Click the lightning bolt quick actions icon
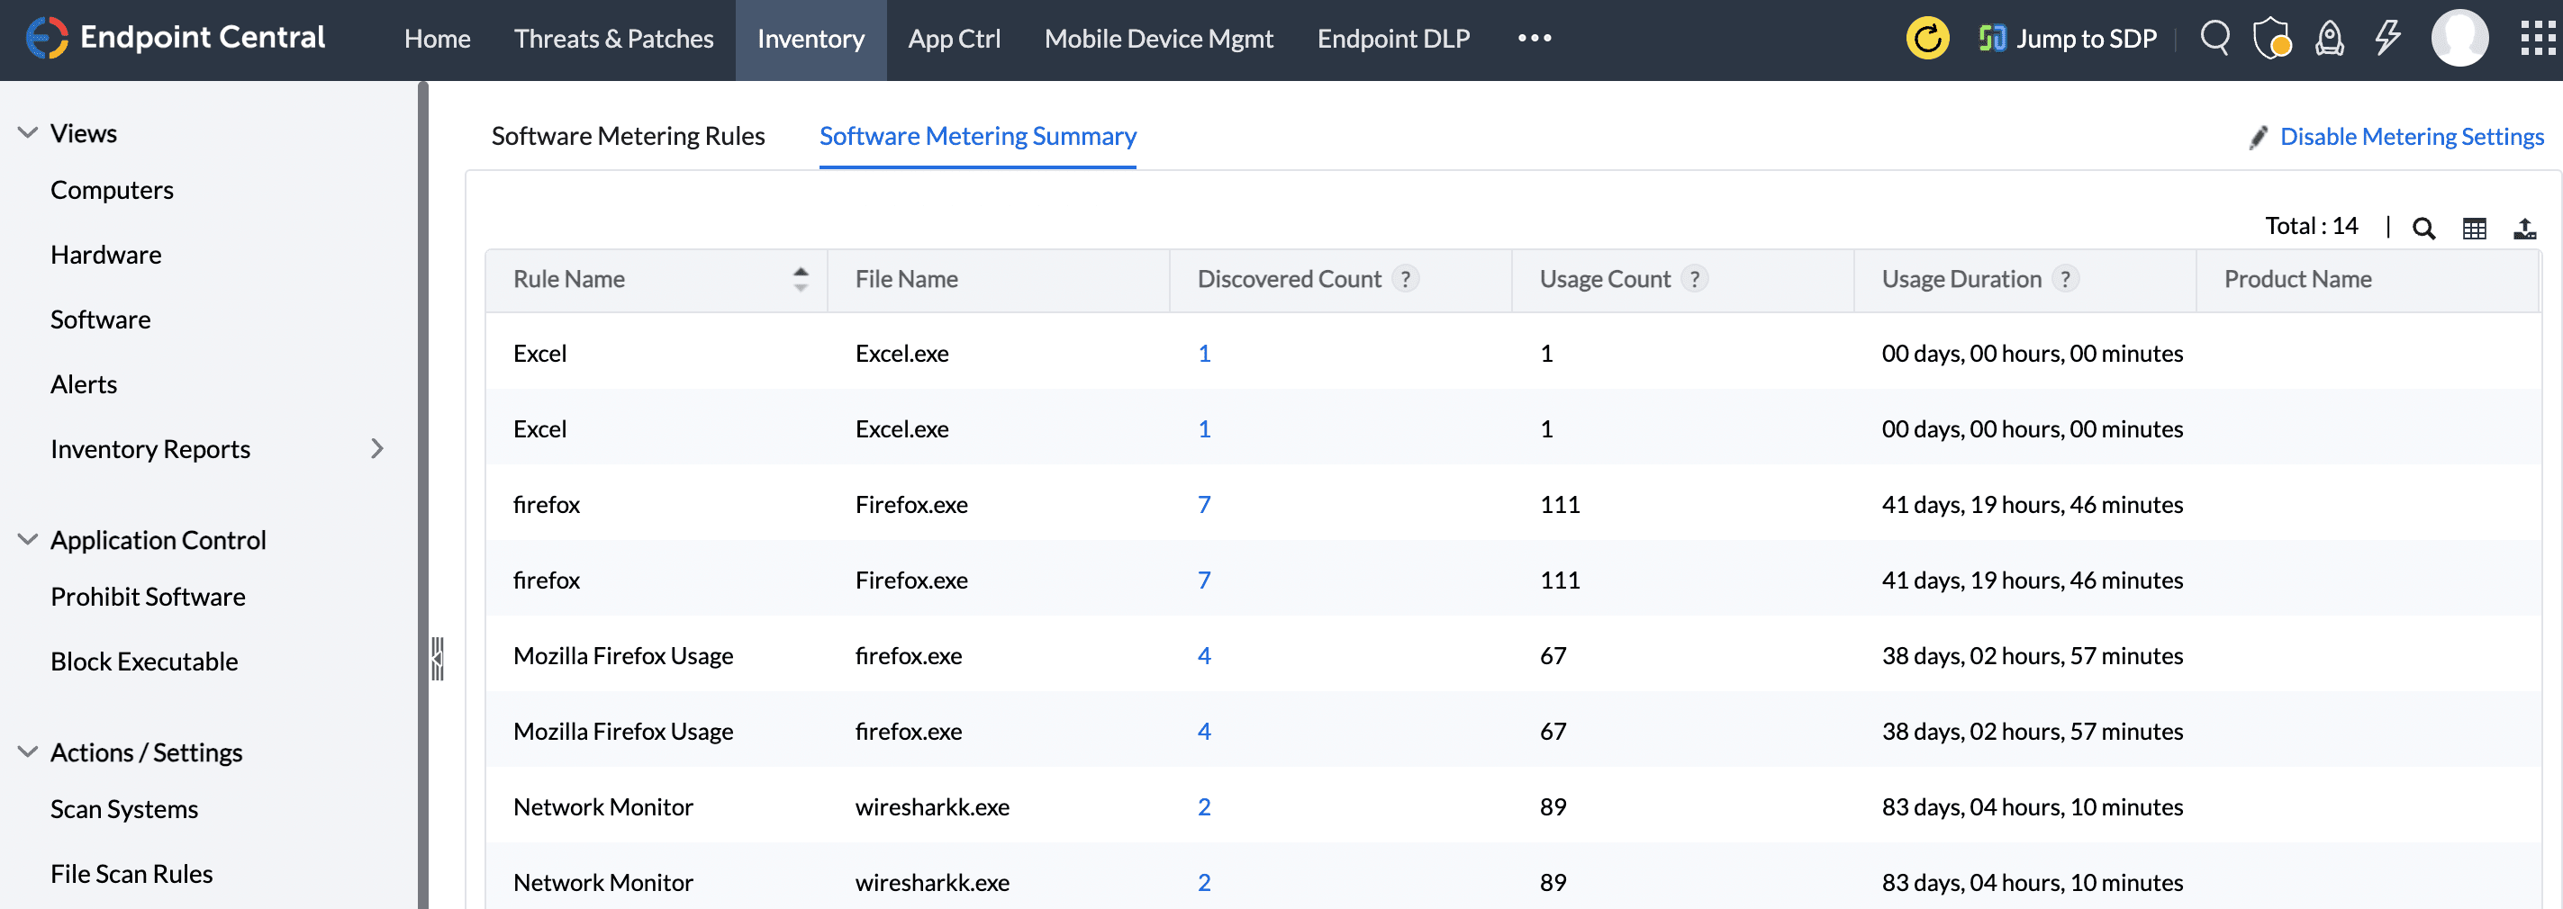The height and width of the screenshot is (909, 2563). click(x=2386, y=39)
